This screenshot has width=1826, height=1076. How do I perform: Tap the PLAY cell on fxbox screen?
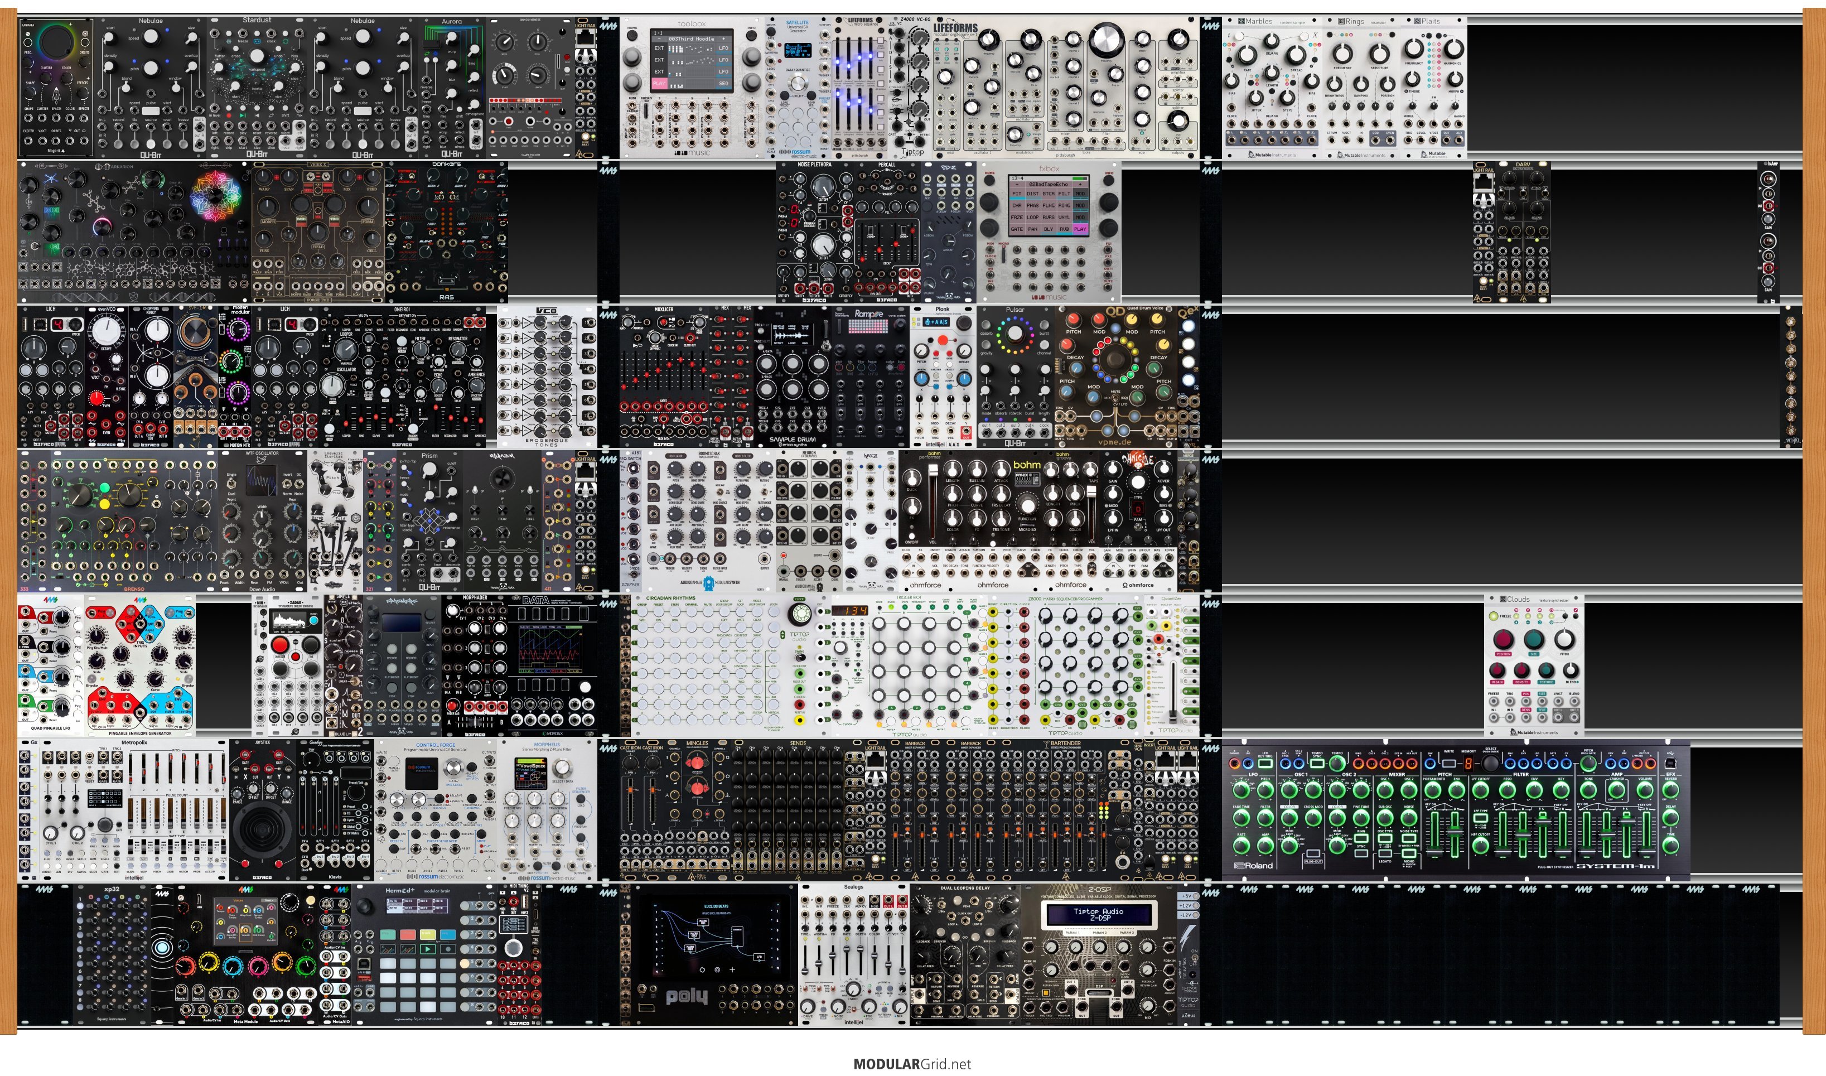pyautogui.click(x=1080, y=229)
